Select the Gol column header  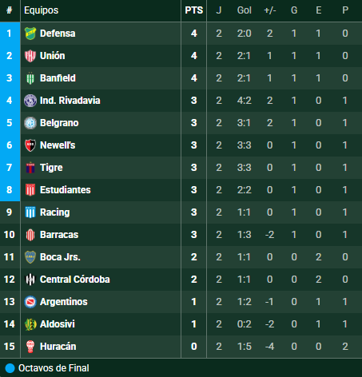(245, 10)
